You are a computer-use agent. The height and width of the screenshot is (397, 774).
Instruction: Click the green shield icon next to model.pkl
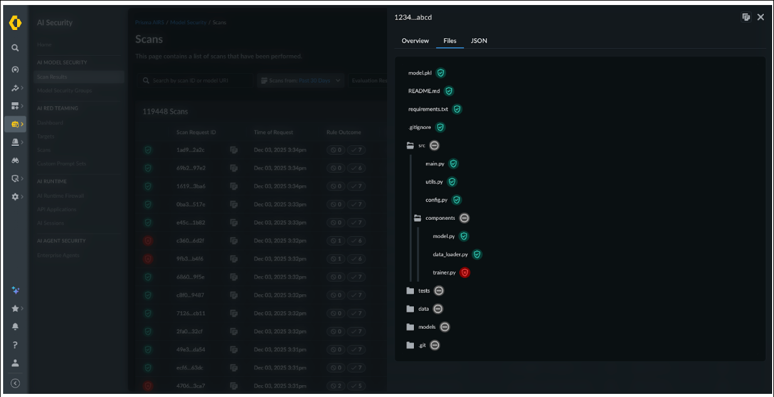[x=441, y=73]
